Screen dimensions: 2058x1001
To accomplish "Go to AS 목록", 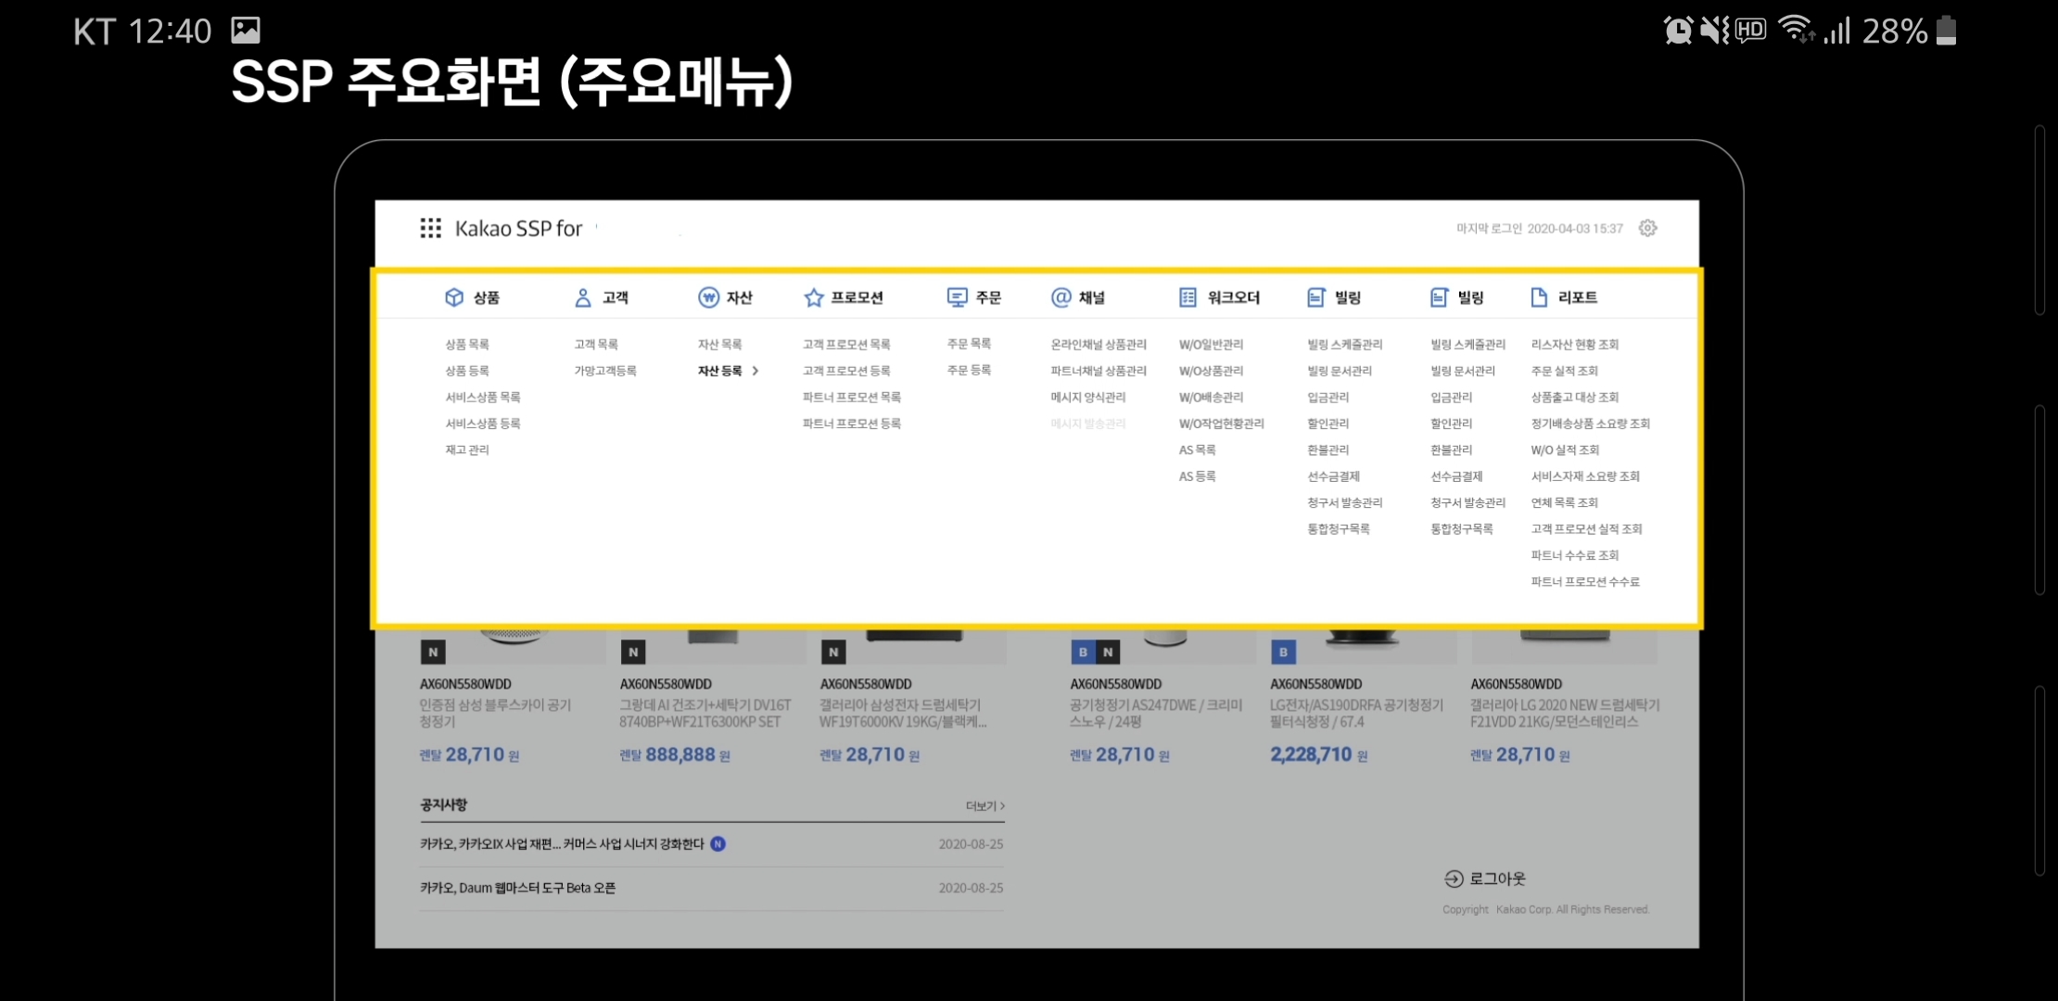I will (1198, 450).
